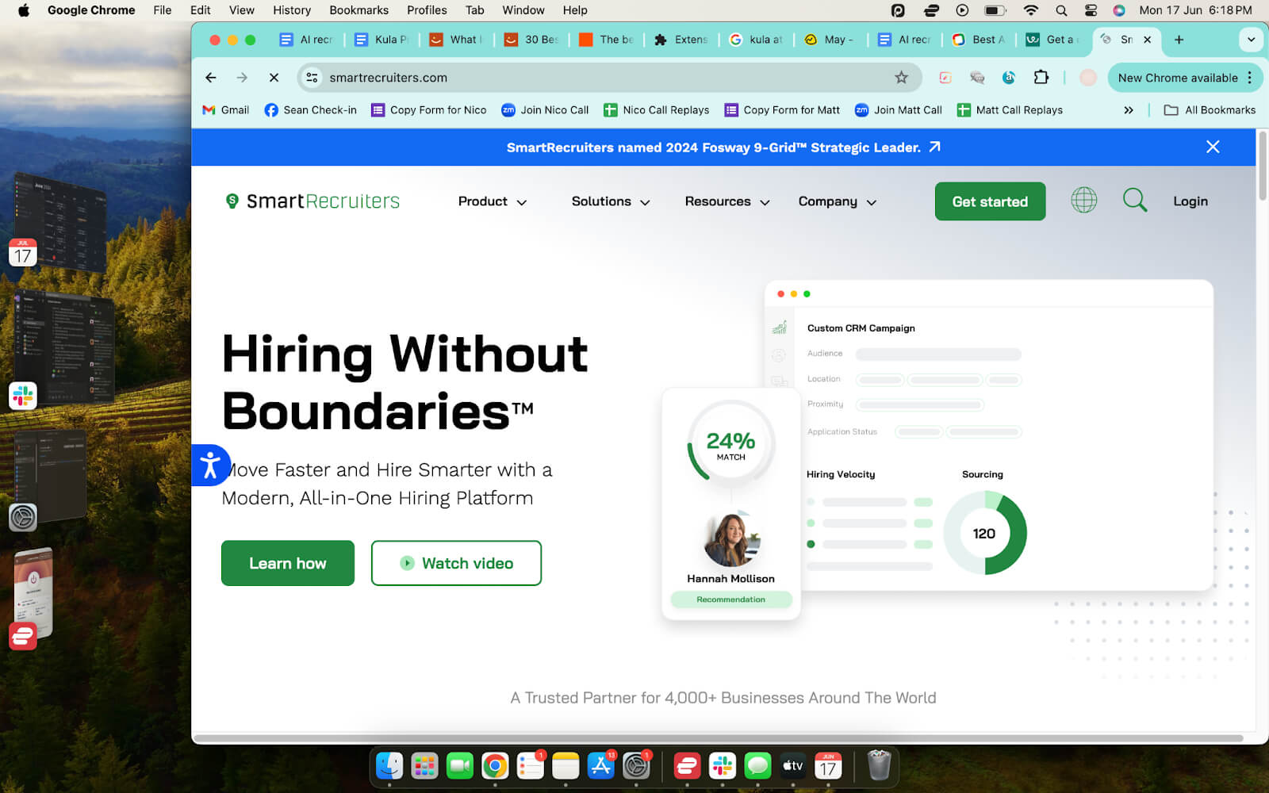This screenshot has width=1269, height=793.
Task: Open the Bookmarks menu
Action: (x=358, y=10)
